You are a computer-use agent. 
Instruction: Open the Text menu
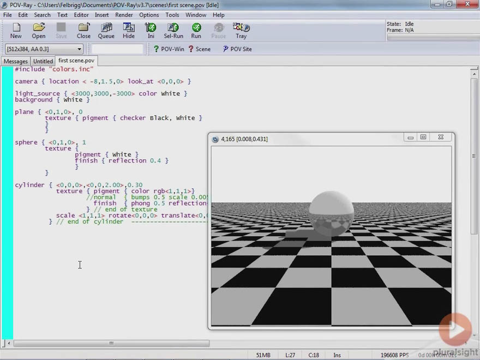coord(62,15)
